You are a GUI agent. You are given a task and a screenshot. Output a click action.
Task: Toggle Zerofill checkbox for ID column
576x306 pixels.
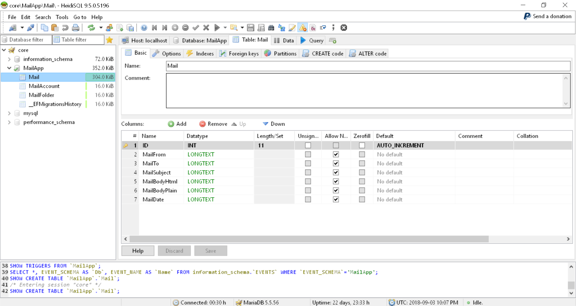[362, 145]
